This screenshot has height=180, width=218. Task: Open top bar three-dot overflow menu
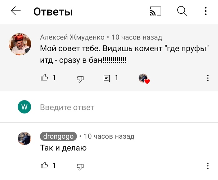pyautogui.click(x=206, y=12)
